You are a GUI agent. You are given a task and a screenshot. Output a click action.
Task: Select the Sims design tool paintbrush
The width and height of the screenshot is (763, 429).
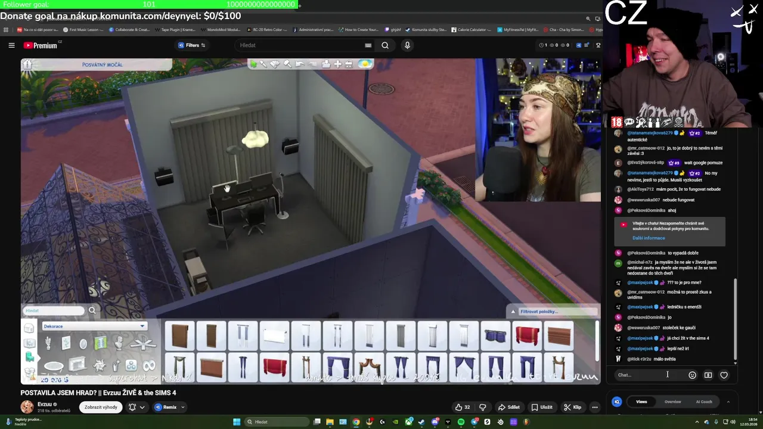[275, 64]
